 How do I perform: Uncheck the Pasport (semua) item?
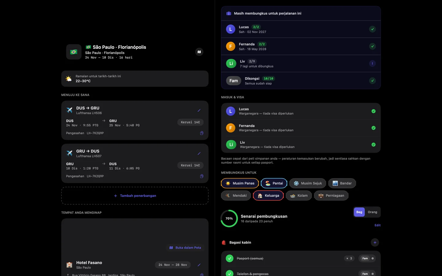click(230, 258)
